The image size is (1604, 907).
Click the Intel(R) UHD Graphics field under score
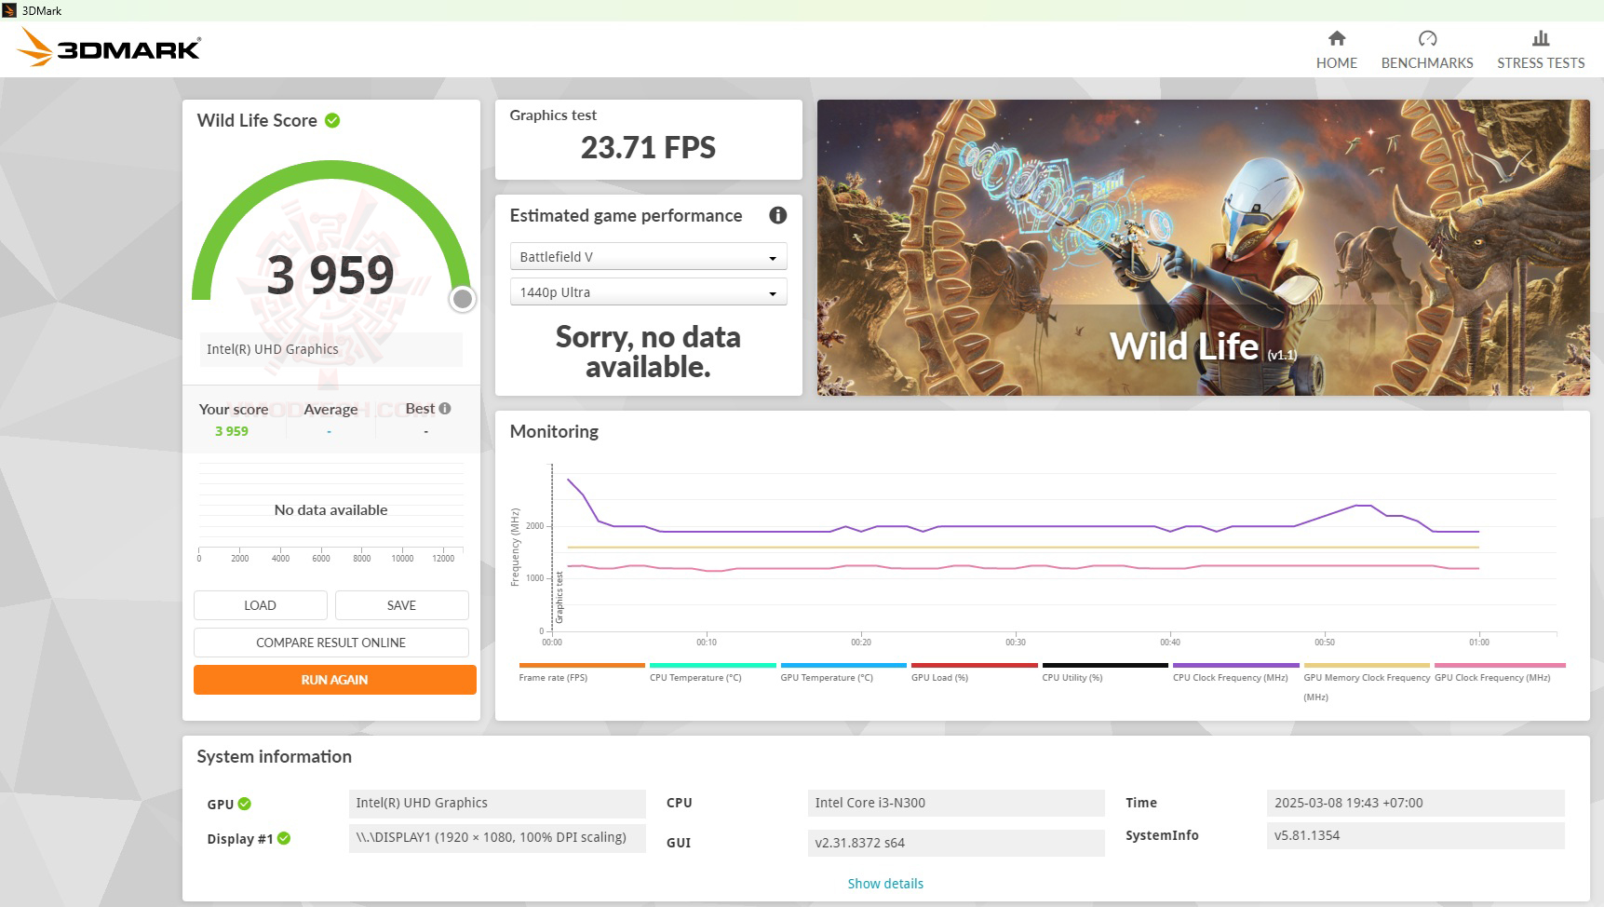(x=330, y=349)
